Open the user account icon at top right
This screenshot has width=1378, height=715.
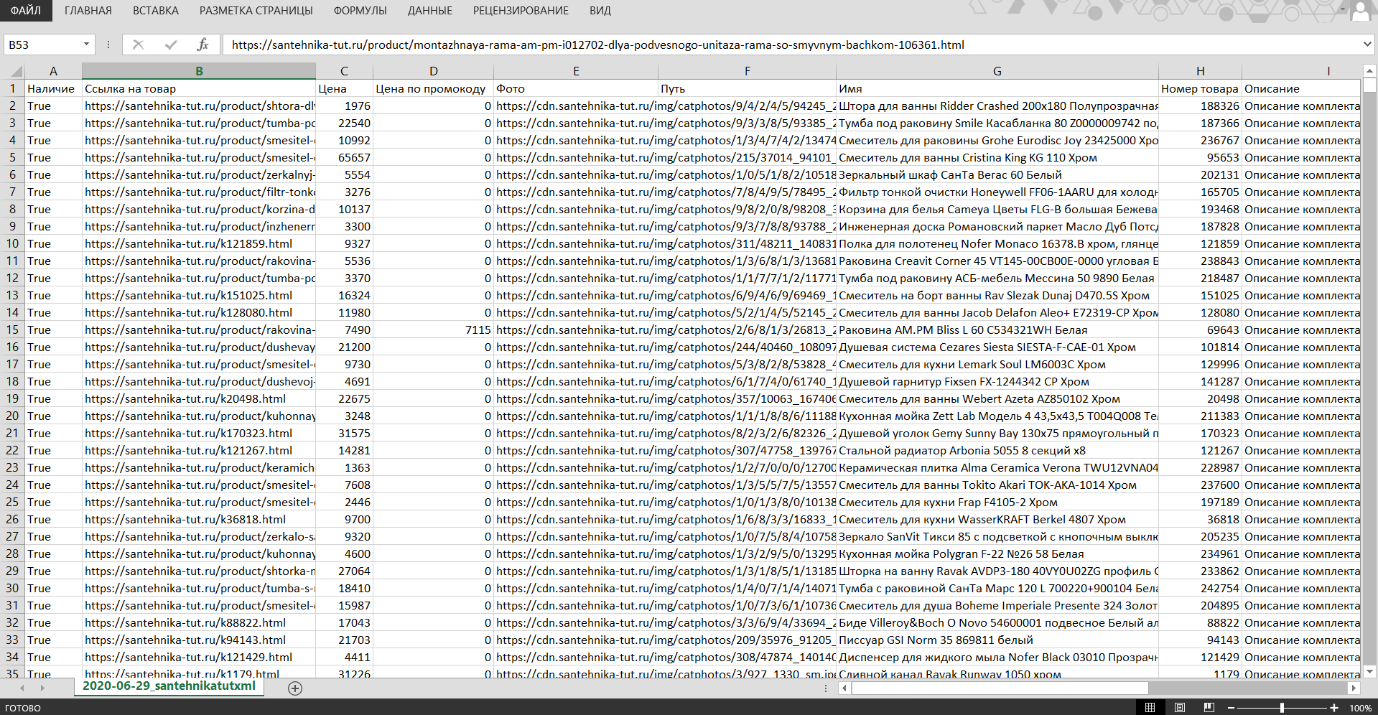[x=1361, y=11]
